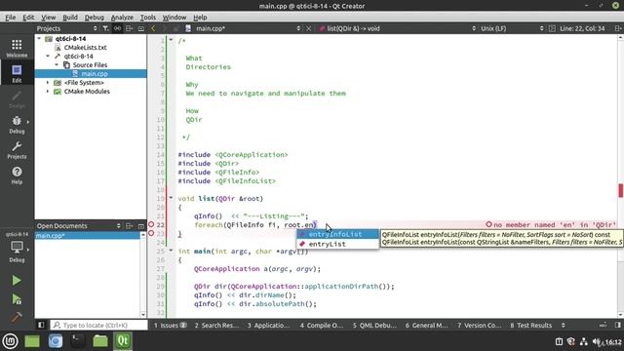Image resolution: width=624 pixels, height=351 pixels.
Task: Toggle the right sidebar visibility
Action: click(x=617, y=325)
